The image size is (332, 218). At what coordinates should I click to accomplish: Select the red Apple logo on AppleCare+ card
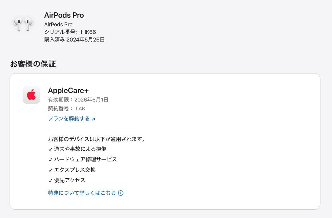click(31, 95)
